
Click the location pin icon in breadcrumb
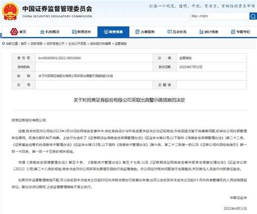coord(3,43)
